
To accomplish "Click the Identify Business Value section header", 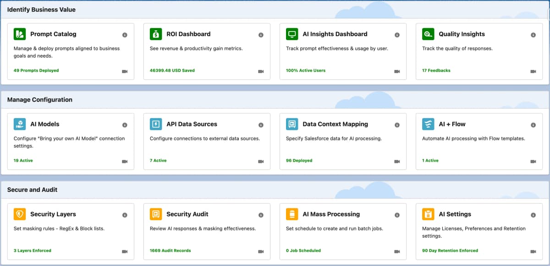I will (41, 10).
